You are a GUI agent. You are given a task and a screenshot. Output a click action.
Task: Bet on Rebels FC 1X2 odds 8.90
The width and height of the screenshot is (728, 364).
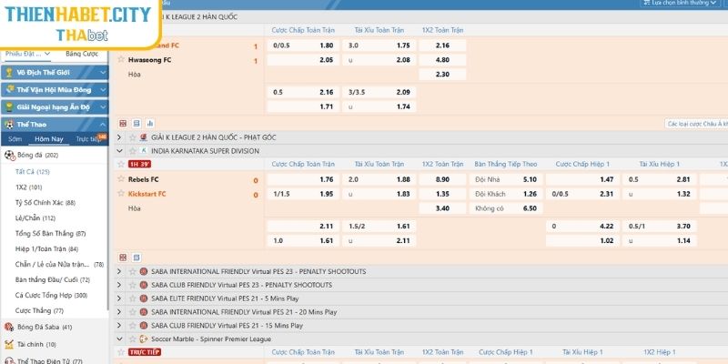point(442,179)
